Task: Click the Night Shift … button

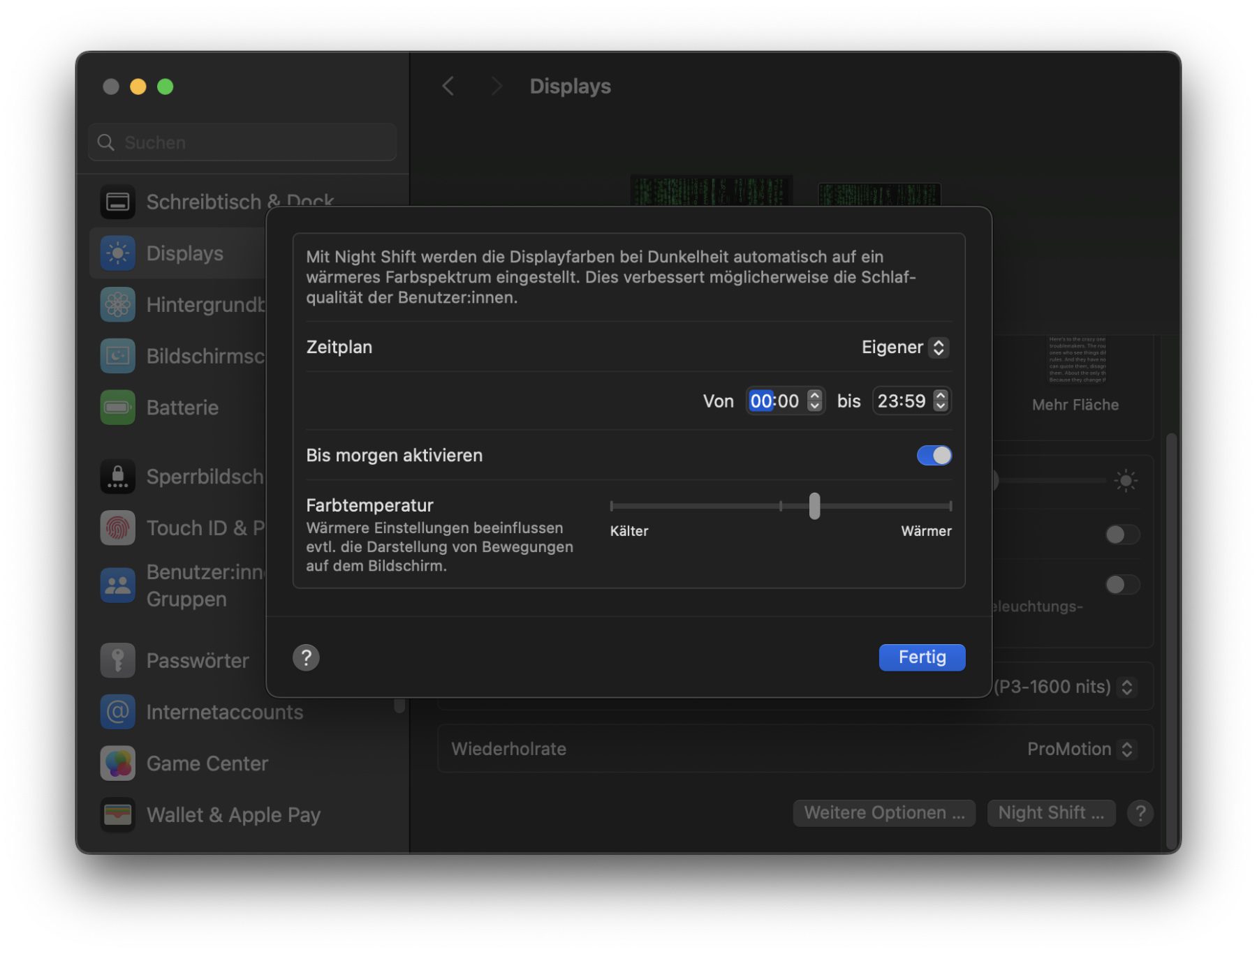Action: tap(1050, 813)
